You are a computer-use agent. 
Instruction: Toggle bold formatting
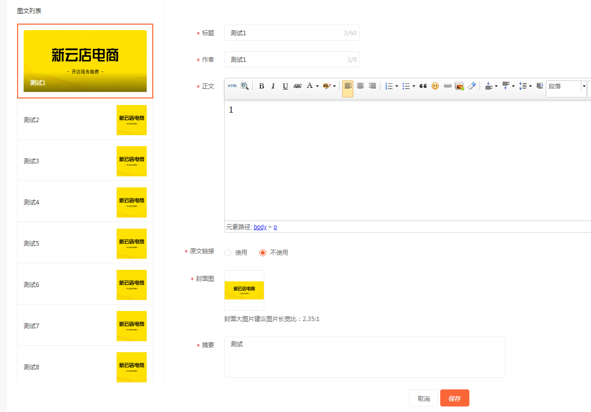click(x=261, y=86)
